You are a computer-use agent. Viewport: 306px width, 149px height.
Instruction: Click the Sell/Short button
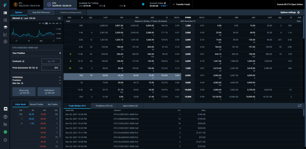pos(49,92)
